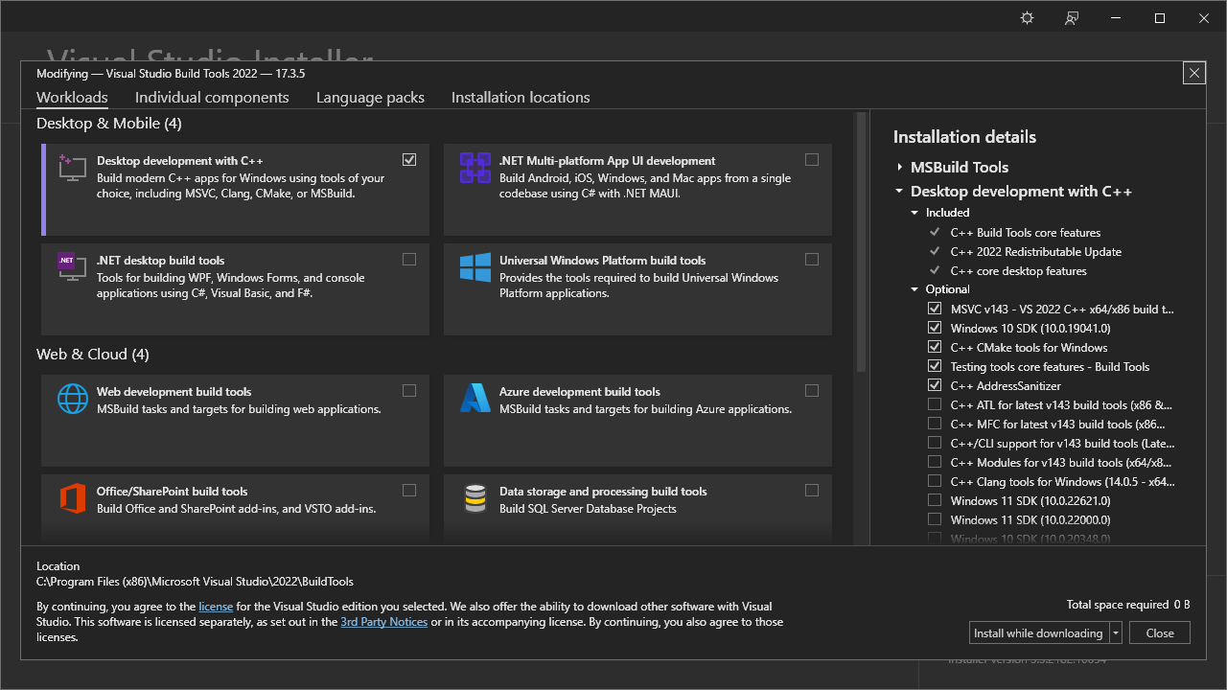The image size is (1227, 690).
Task: Uncheck Desktop development with C++ workload
Action: click(x=409, y=160)
